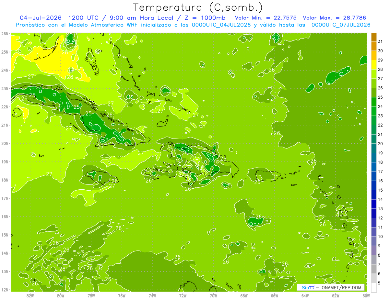Click the longitude axis label "76W"
This screenshot has width=389, height=300.
(x=122, y=295)
